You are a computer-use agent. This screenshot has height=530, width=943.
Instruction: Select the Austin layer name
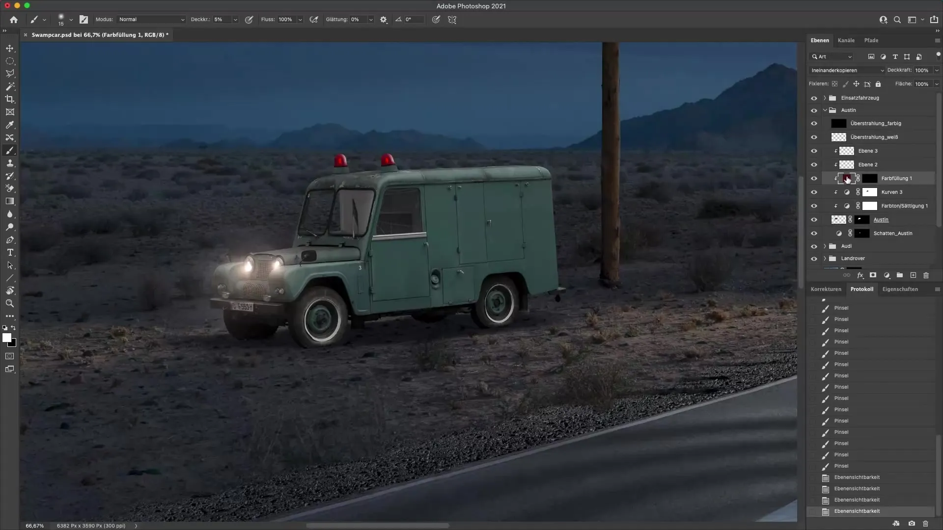(881, 219)
